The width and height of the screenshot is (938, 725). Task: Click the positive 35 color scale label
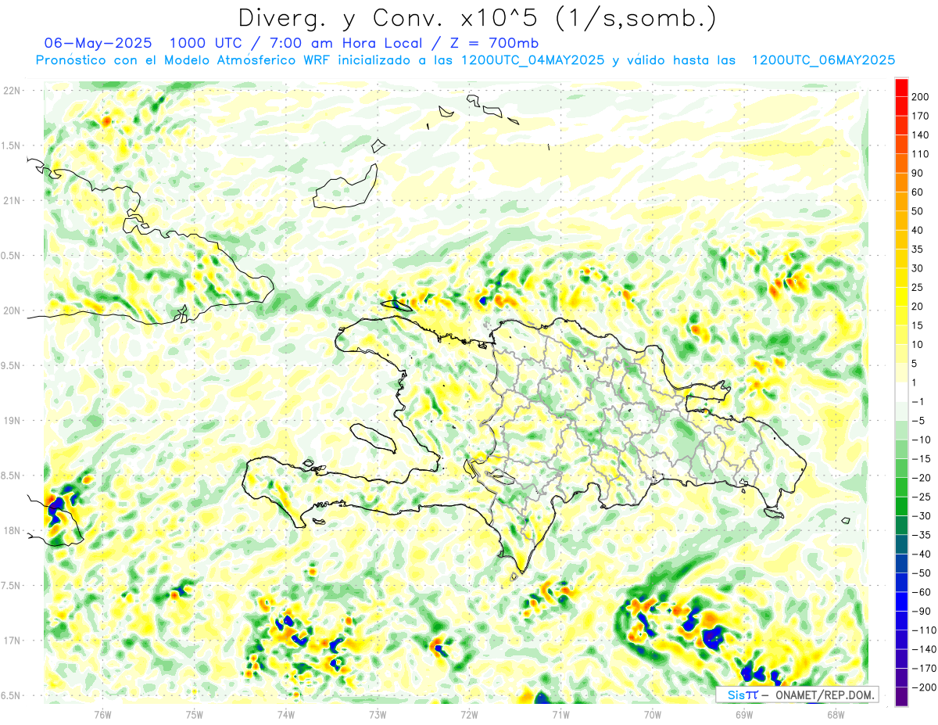coord(918,249)
